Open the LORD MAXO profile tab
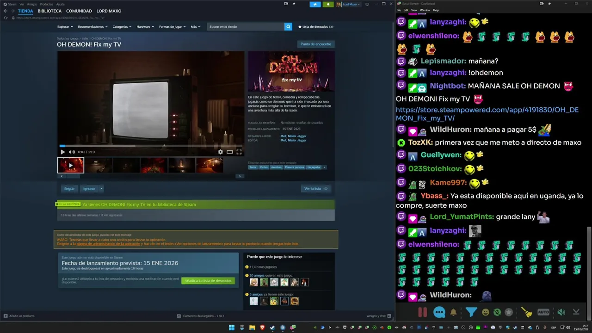592x333 pixels. (109, 11)
